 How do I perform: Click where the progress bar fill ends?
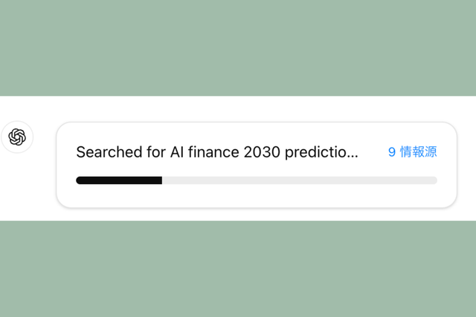point(161,180)
